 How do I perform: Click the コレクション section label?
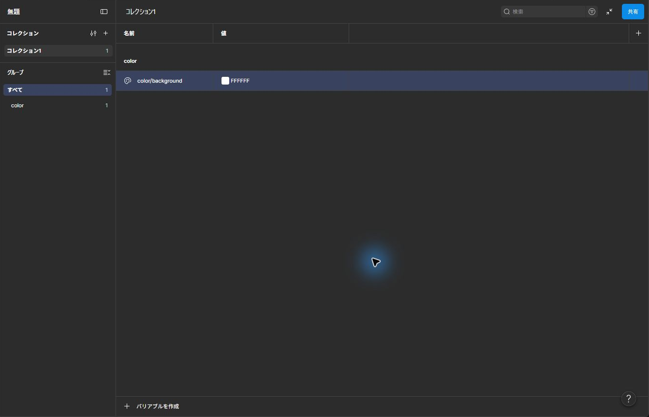23,33
